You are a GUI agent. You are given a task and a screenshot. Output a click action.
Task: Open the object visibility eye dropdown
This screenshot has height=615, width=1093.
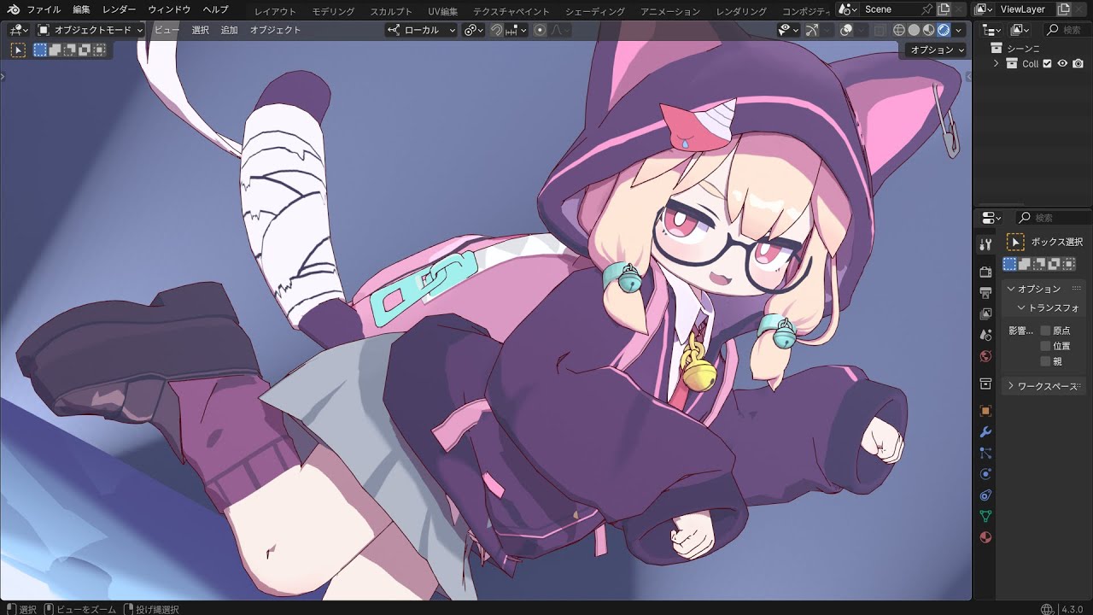pos(788,30)
